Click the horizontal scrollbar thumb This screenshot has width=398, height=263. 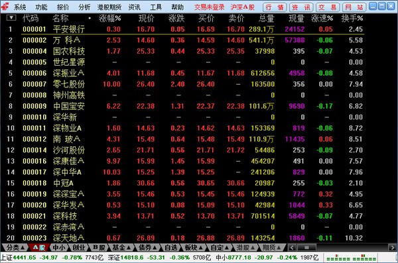[x=306, y=247]
